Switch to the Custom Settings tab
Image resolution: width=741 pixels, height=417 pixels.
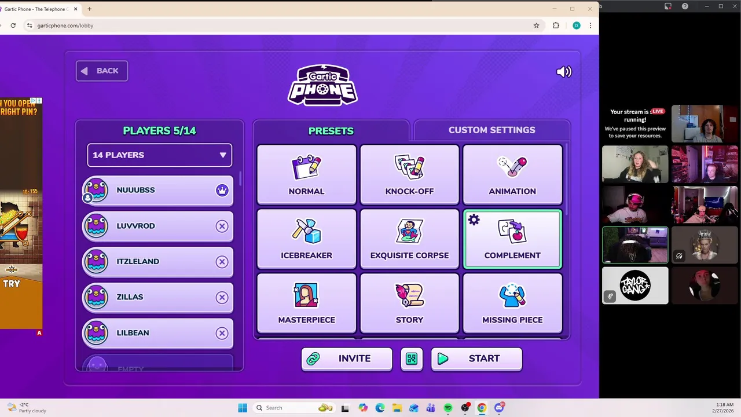coord(491,130)
